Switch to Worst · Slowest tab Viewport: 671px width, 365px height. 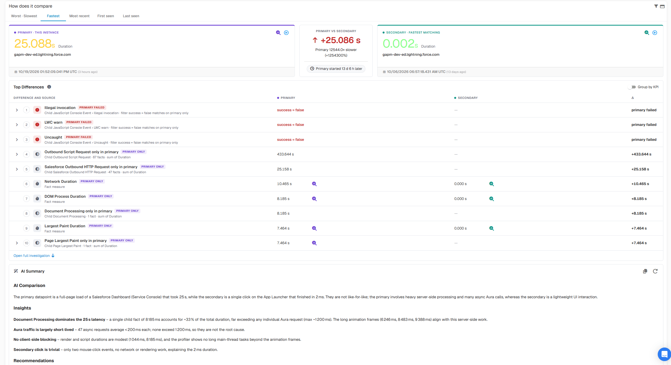[24, 16]
